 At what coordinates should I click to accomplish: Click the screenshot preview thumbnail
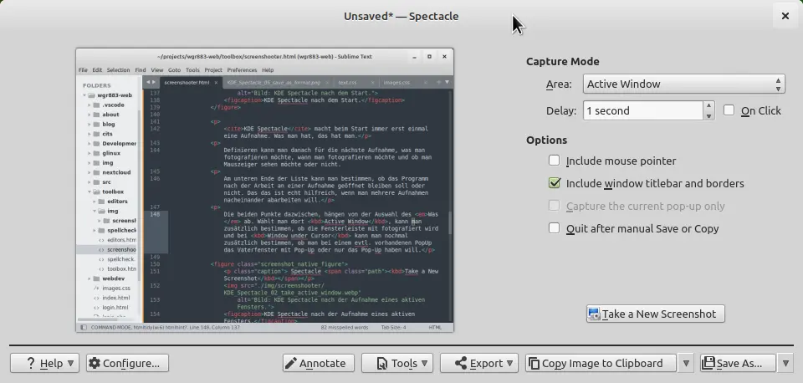point(264,190)
